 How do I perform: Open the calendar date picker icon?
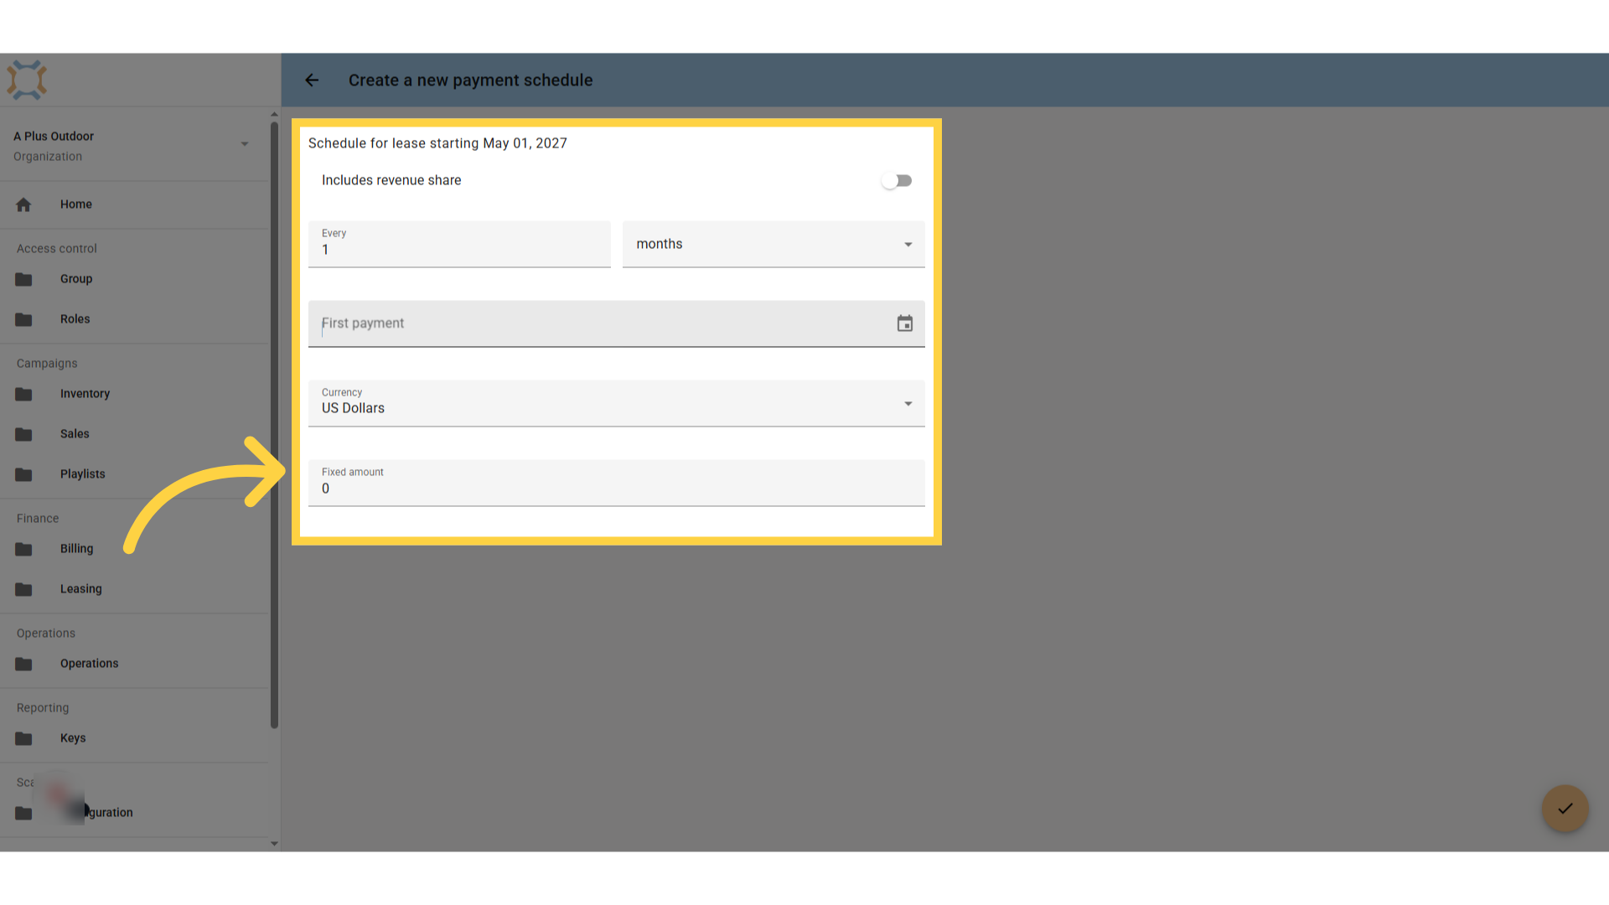905,323
